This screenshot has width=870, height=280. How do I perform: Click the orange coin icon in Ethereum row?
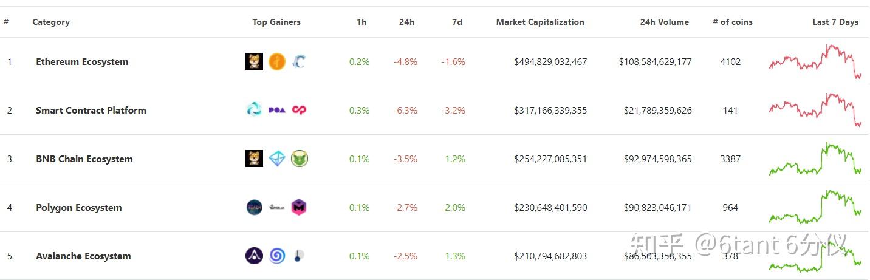point(276,61)
